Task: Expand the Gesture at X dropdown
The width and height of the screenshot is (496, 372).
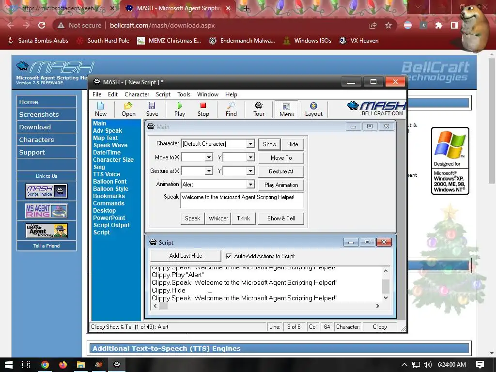Action: coord(209,171)
